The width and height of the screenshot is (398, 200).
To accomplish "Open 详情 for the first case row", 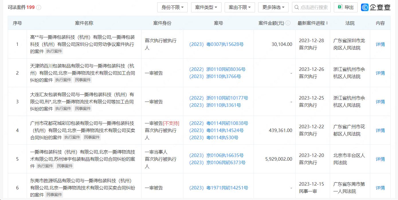I will pos(380,44).
